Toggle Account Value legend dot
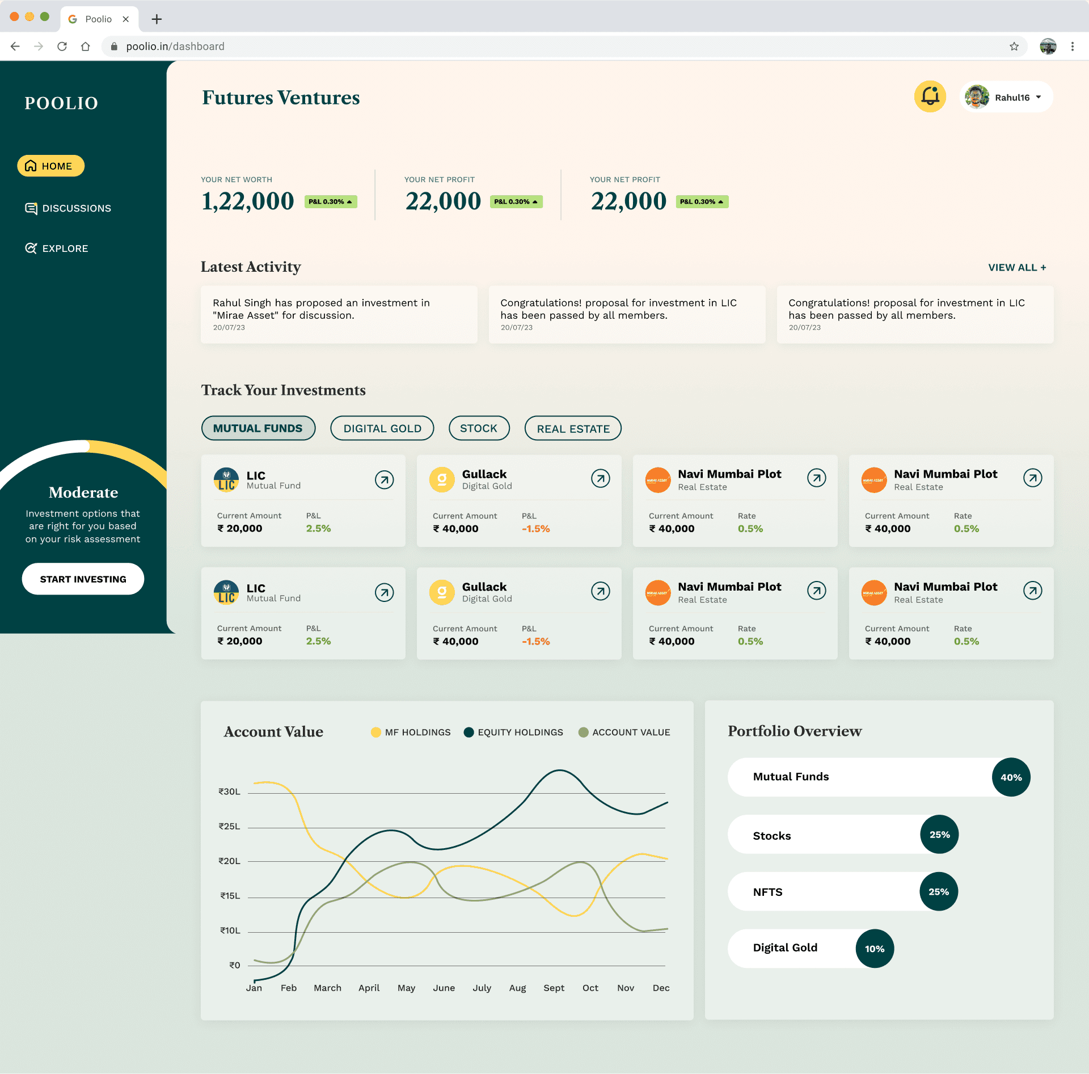1089x1074 pixels. 583,732
